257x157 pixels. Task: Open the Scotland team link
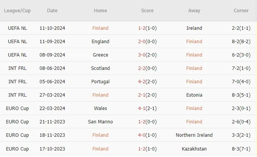[x=100, y=68]
